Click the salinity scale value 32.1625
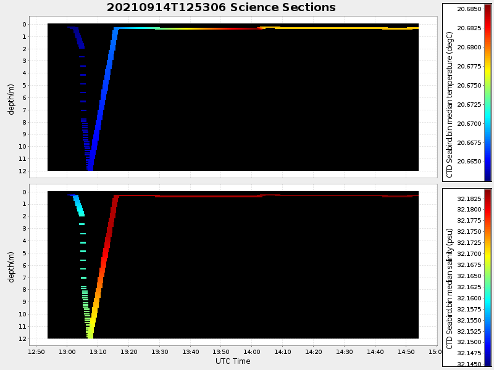 point(469,287)
